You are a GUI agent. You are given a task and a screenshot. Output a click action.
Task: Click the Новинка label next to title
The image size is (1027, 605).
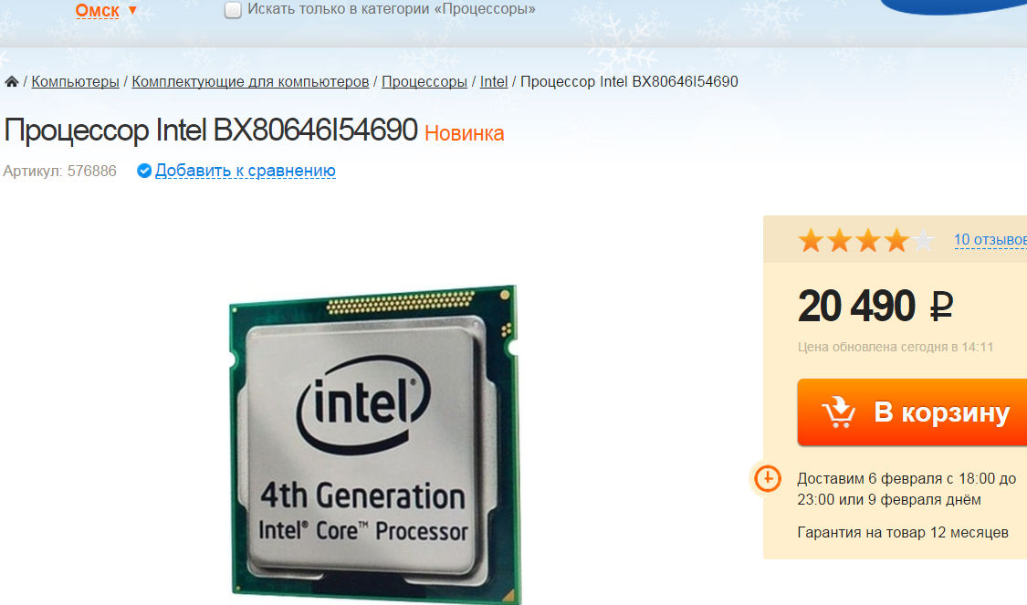tap(465, 133)
